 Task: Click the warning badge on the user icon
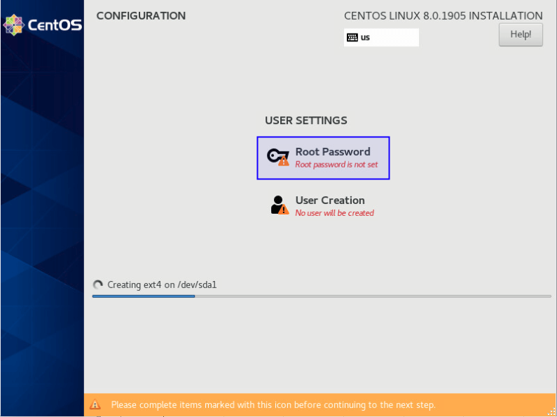point(283,209)
